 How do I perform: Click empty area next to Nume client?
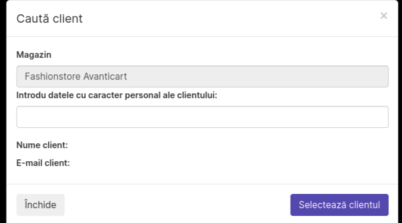click(x=228, y=145)
